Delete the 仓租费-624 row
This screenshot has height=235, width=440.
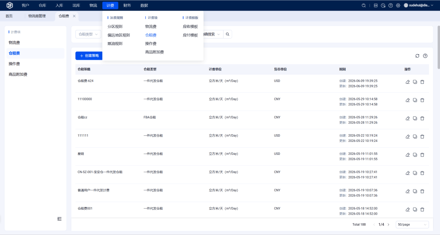point(422,82)
